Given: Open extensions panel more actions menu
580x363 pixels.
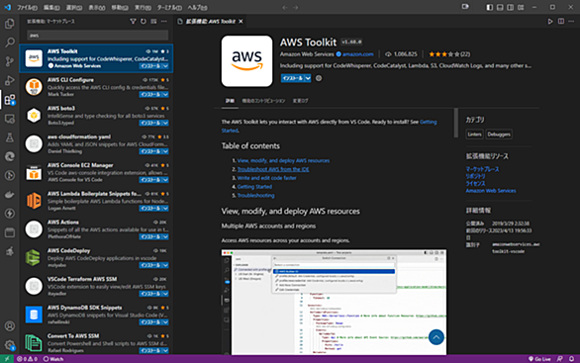Looking at the screenshot, I should click(x=164, y=22).
